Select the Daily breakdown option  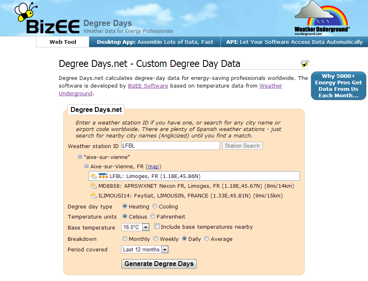coord(184,238)
